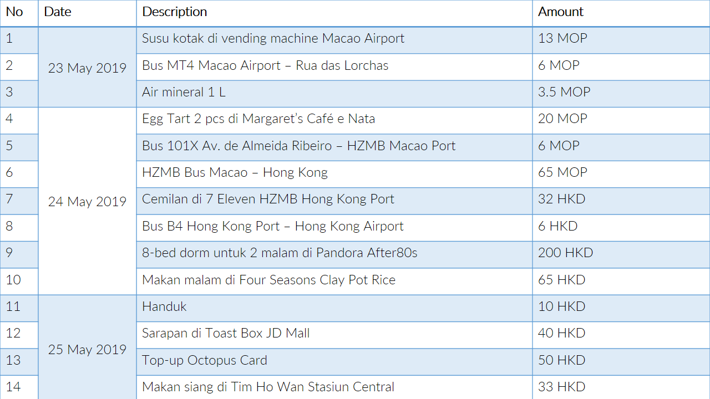Select the 200 HKD amount cell
The width and height of the screenshot is (710, 399).
click(565, 253)
